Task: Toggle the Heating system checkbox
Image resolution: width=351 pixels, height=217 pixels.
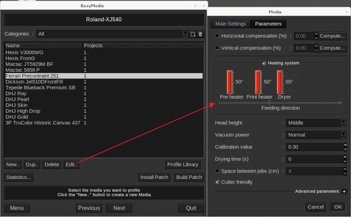Action: pyautogui.click(x=264, y=63)
